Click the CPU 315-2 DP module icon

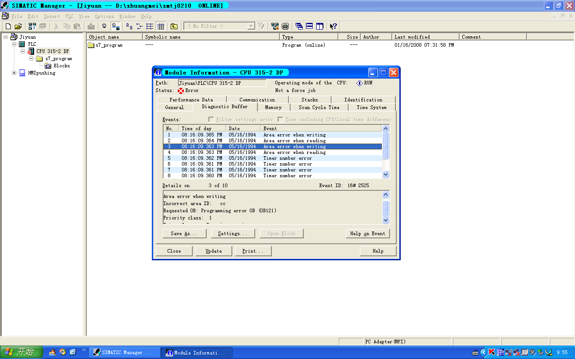click(31, 51)
